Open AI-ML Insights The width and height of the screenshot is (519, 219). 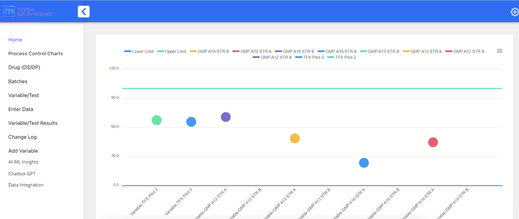23,162
